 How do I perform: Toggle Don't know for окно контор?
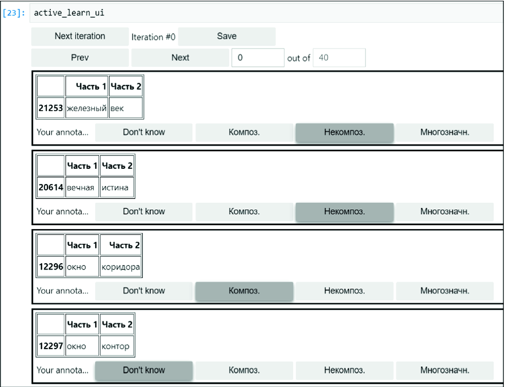point(144,370)
